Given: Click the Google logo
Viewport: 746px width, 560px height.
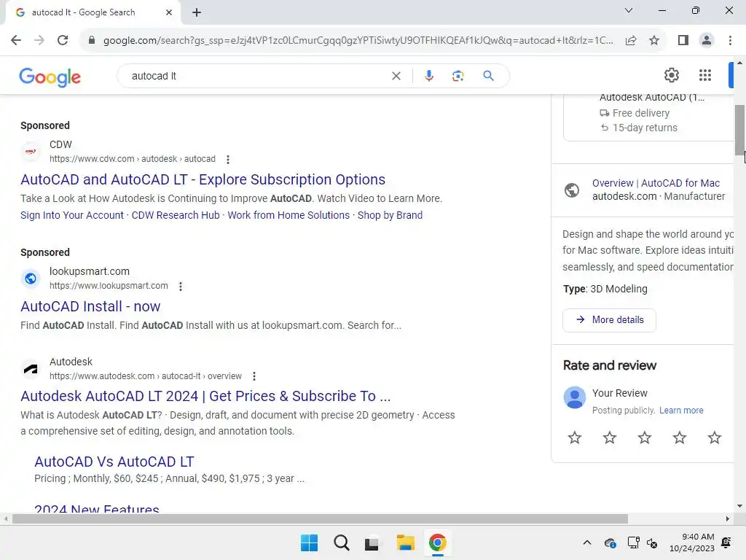Looking at the screenshot, I should [x=50, y=77].
